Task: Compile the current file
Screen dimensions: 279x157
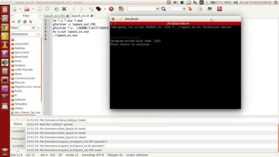Action: [x=91, y=9]
